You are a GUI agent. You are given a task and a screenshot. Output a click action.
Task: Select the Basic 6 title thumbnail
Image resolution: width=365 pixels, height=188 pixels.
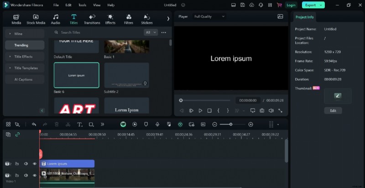tap(76, 75)
